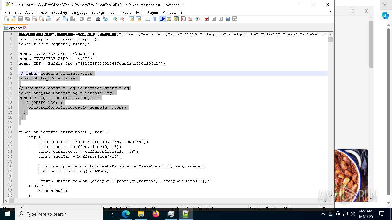Screen dimensions: 392x220
Task: Open Firefox from taskbar
Action: [156, 214]
